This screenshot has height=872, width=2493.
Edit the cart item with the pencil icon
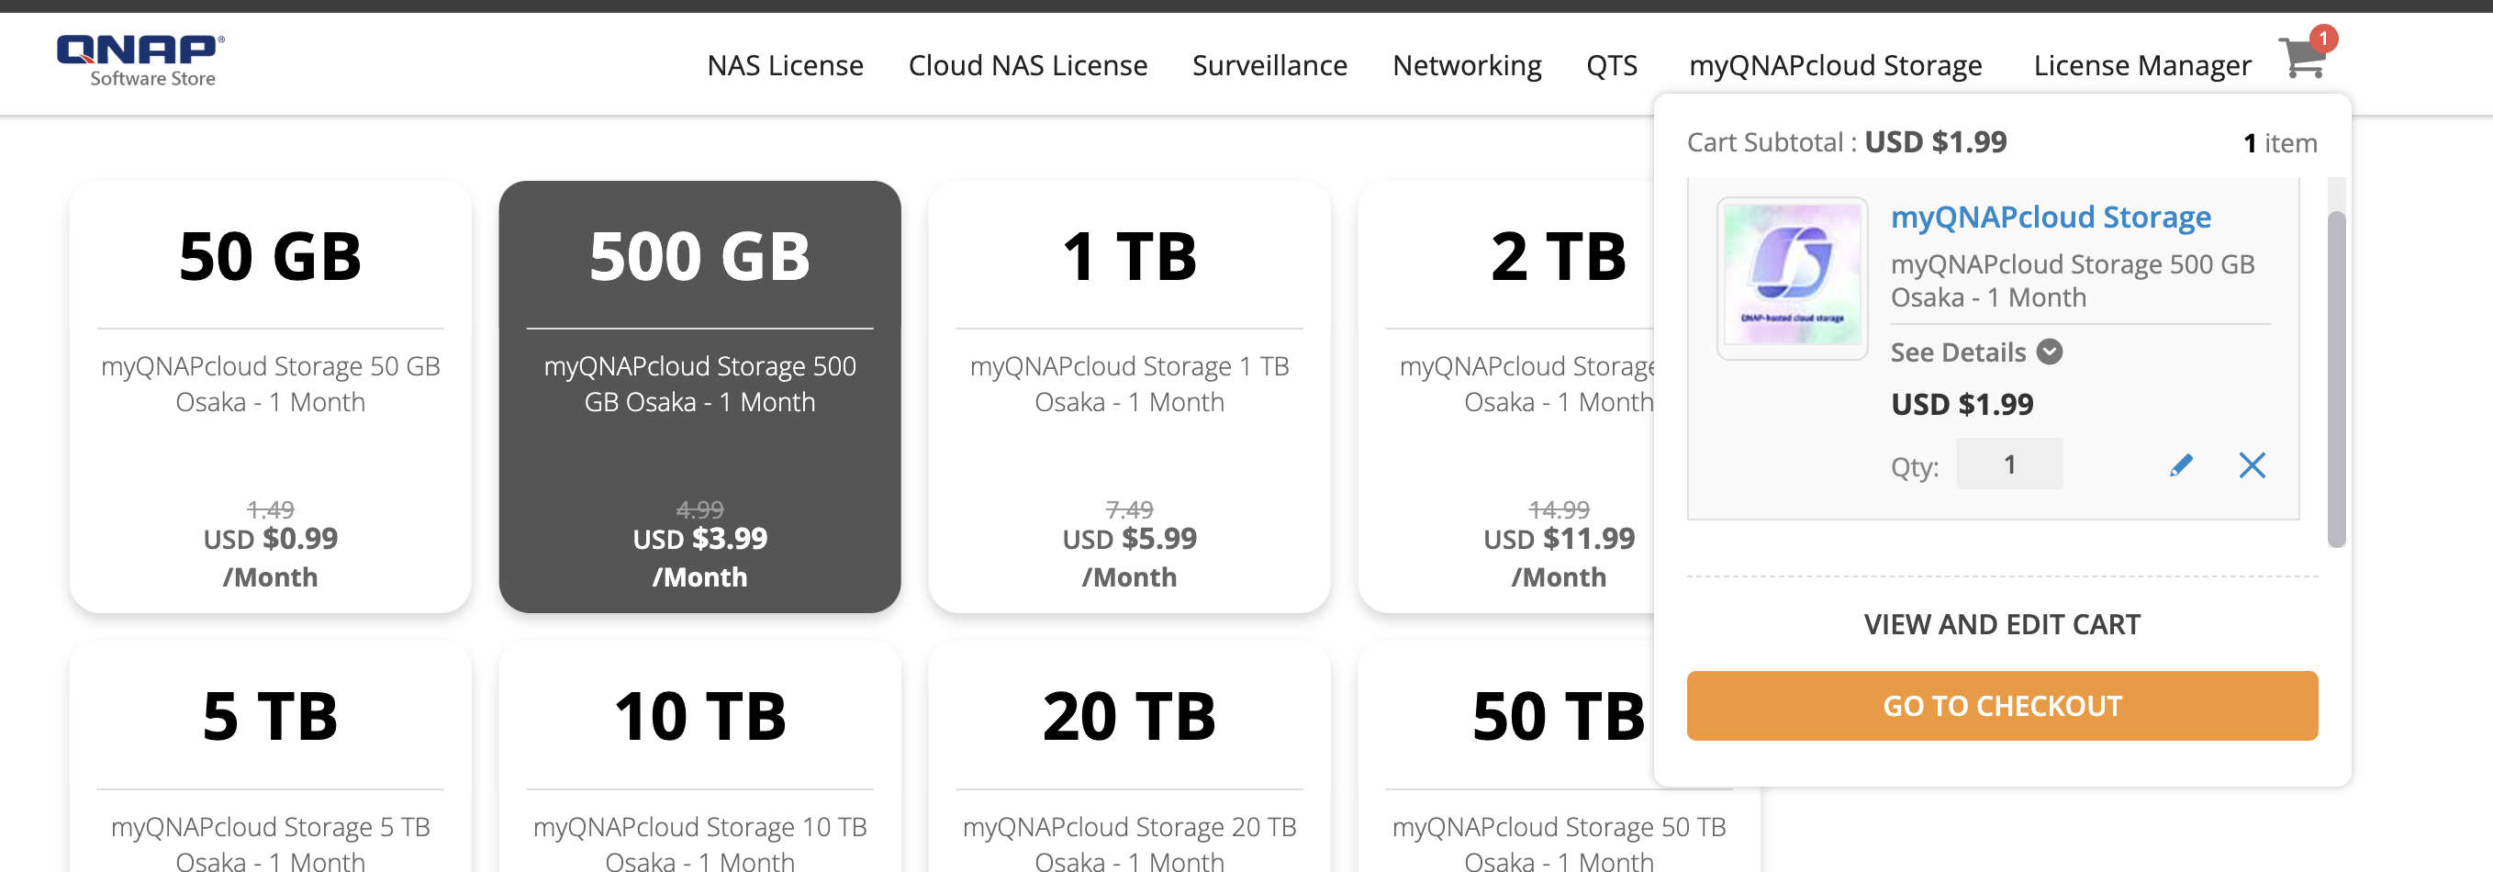pos(2180,465)
